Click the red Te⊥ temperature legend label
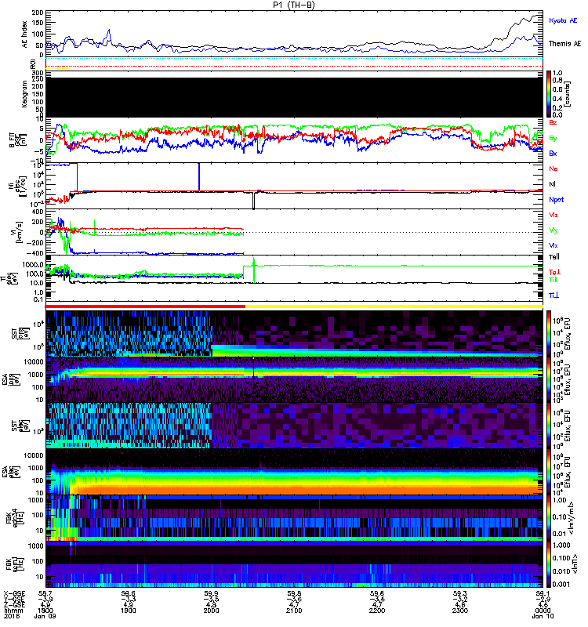The width and height of the screenshot is (588, 627). (x=554, y=272)
